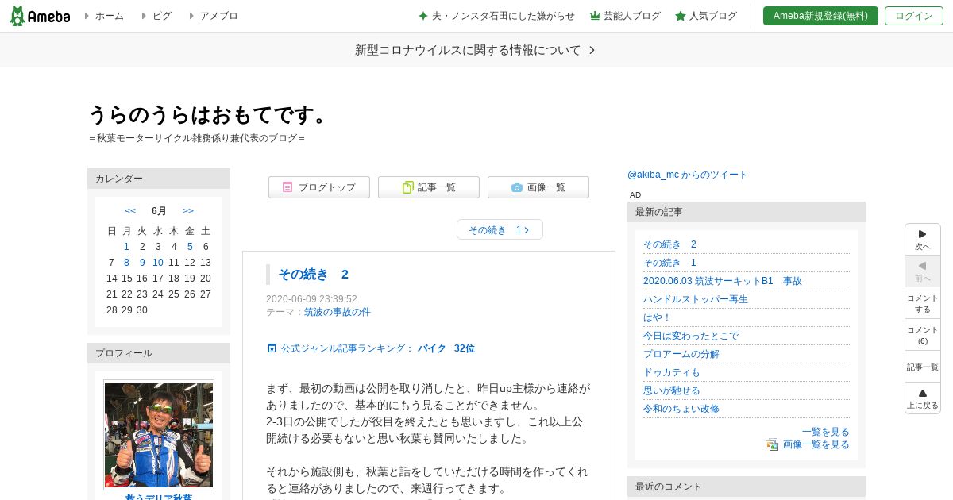Screen dimensions: 953x500
Task: Click the ranking icon beside 公式ジャンル記事ランキング
Action: [x=272, y=348]
